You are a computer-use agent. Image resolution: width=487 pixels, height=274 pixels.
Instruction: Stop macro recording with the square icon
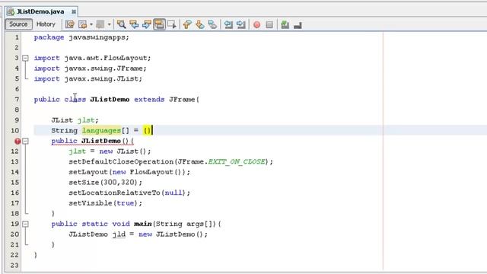269,24
